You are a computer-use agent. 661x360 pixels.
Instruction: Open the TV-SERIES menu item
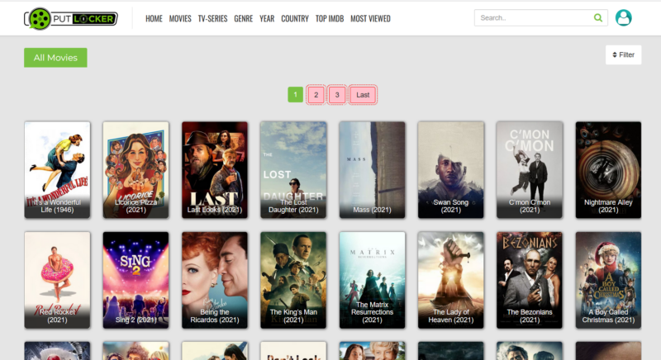pos(212,18)
